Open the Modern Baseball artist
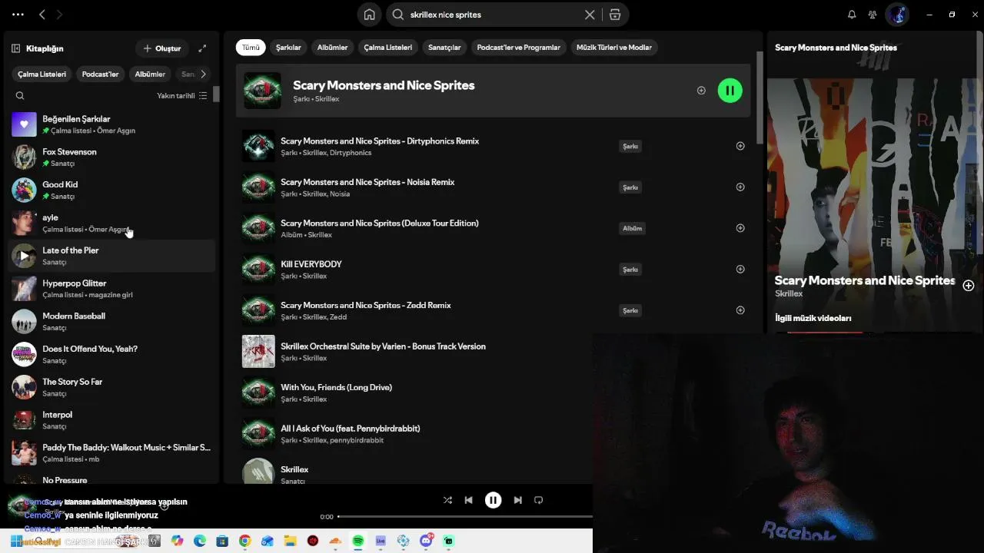Viewport: 984px width, 553px height. tap(112, 322)
